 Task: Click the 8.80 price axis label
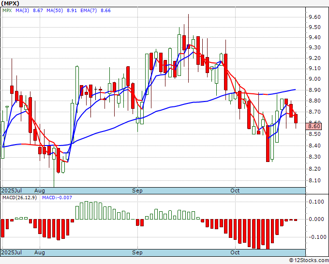(x=314, y=101)
